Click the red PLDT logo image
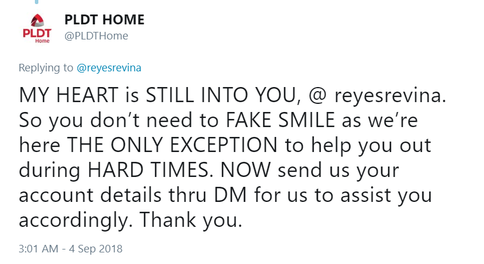 [x=37, y=28]
